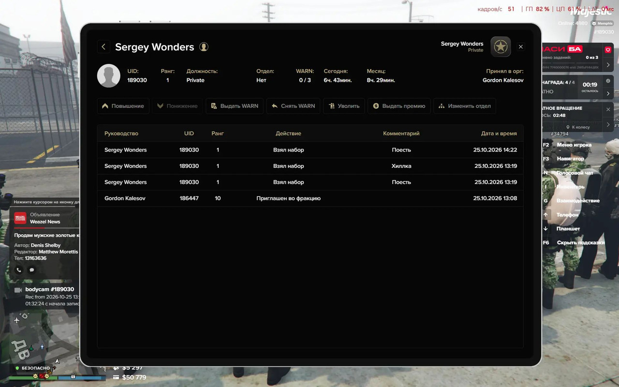This screenshot has height=387, width=619.
Task: Click UID 186447 in the log table
Action: 189,198
